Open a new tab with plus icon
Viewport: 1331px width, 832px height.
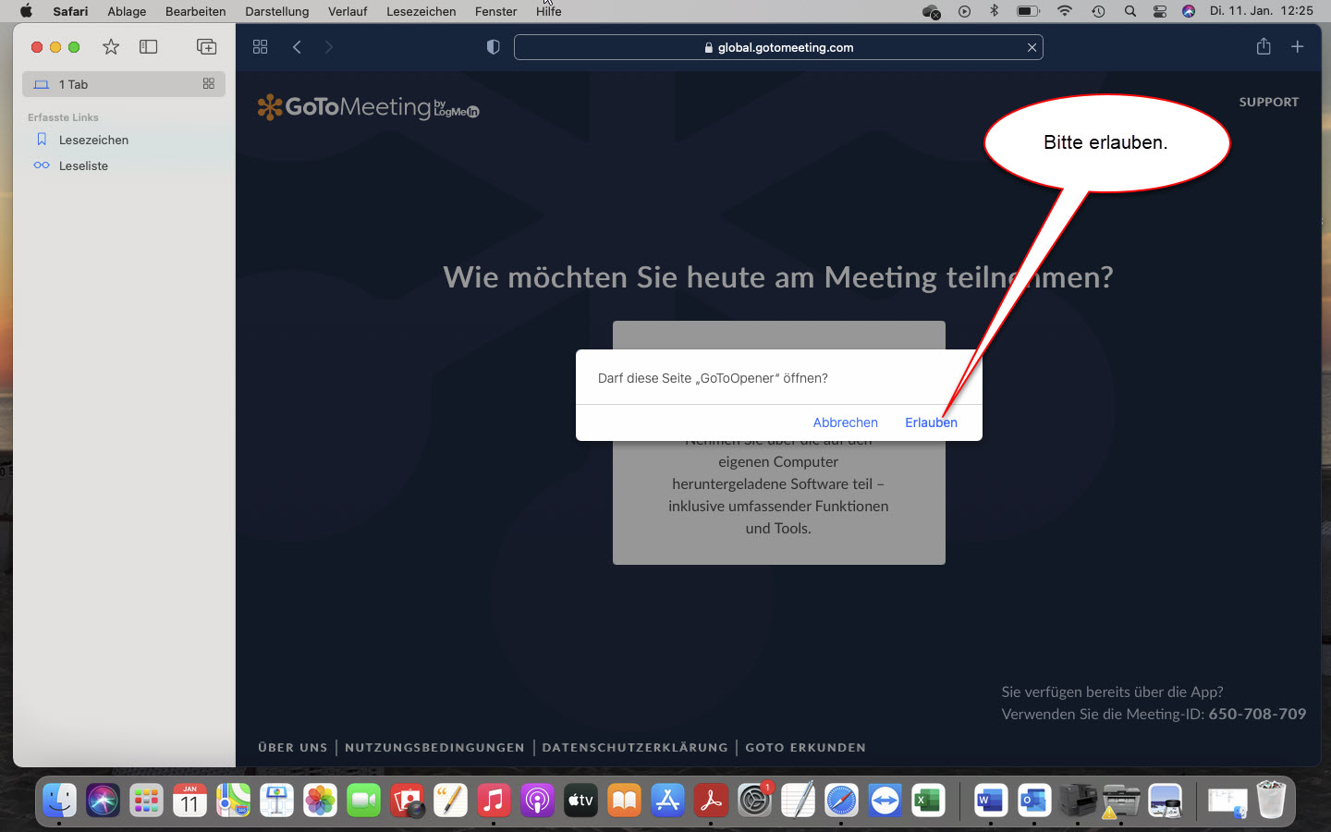point(1297,46)
